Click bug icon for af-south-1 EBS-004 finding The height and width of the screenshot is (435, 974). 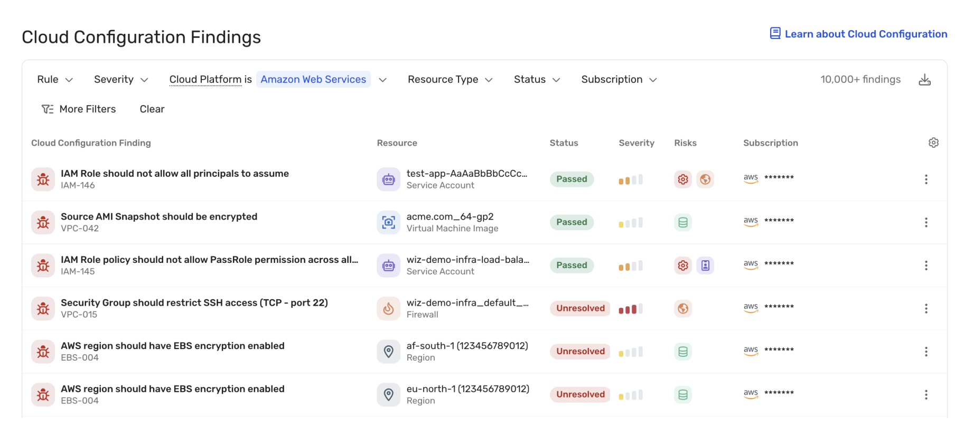pyautogui.click(x=43, y=352)
